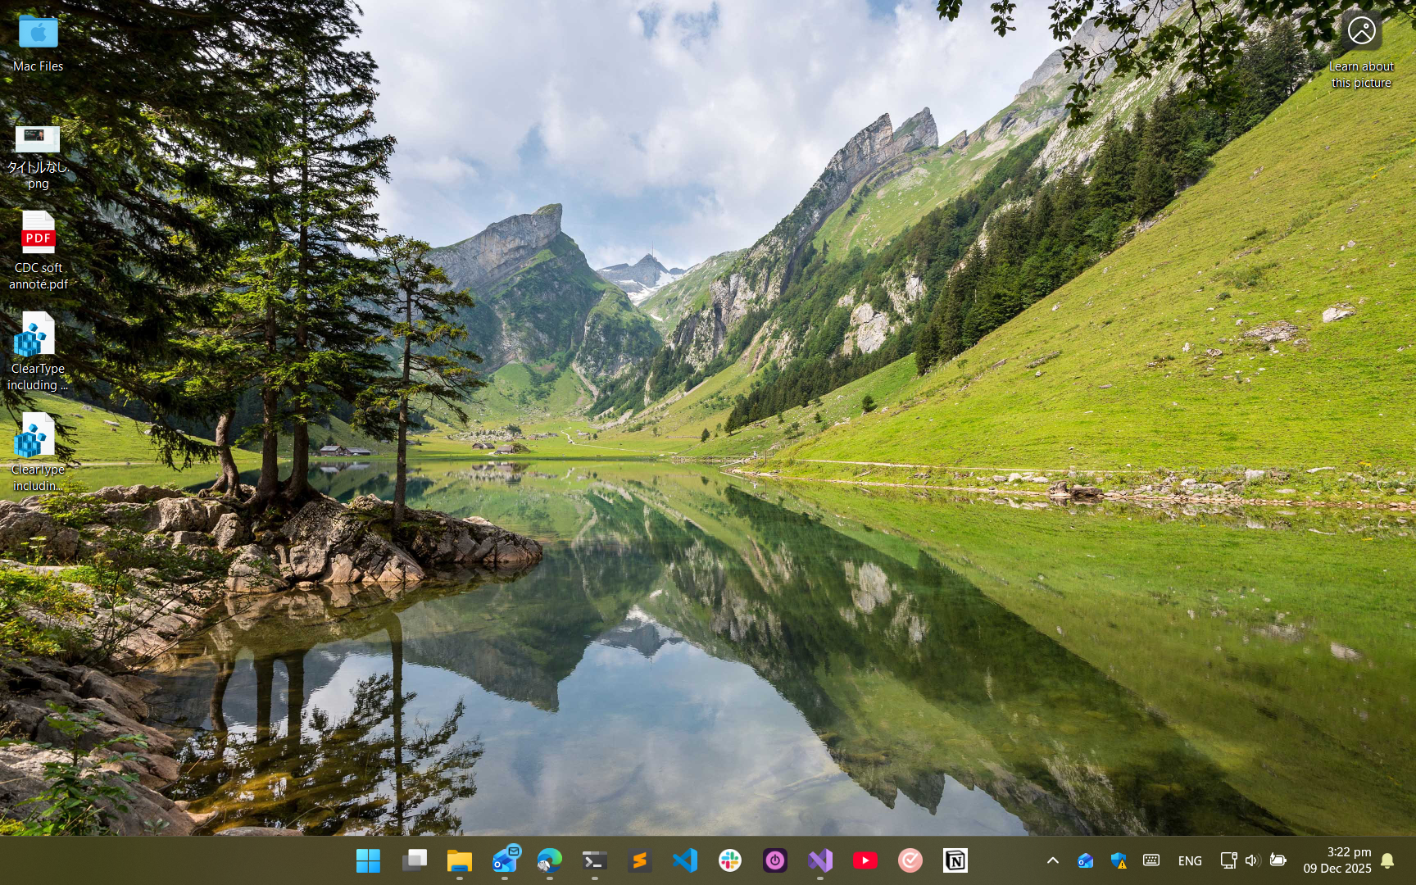The height and width of the screenshot is (885, 1416).
Task: Open the Terminal app in taskbar
Action: pos(594,860)
